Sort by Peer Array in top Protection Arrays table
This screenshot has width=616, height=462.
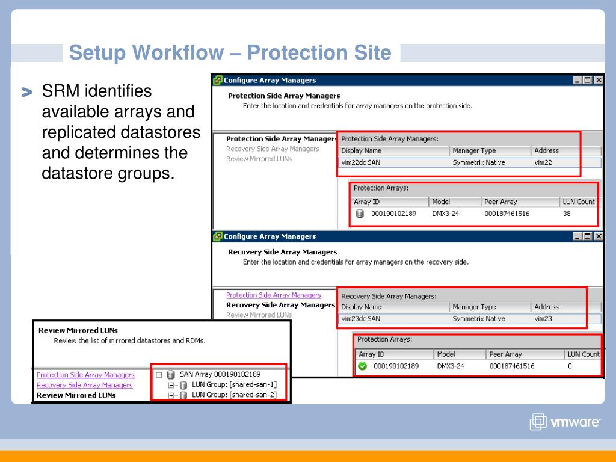(x=520, y=202)
